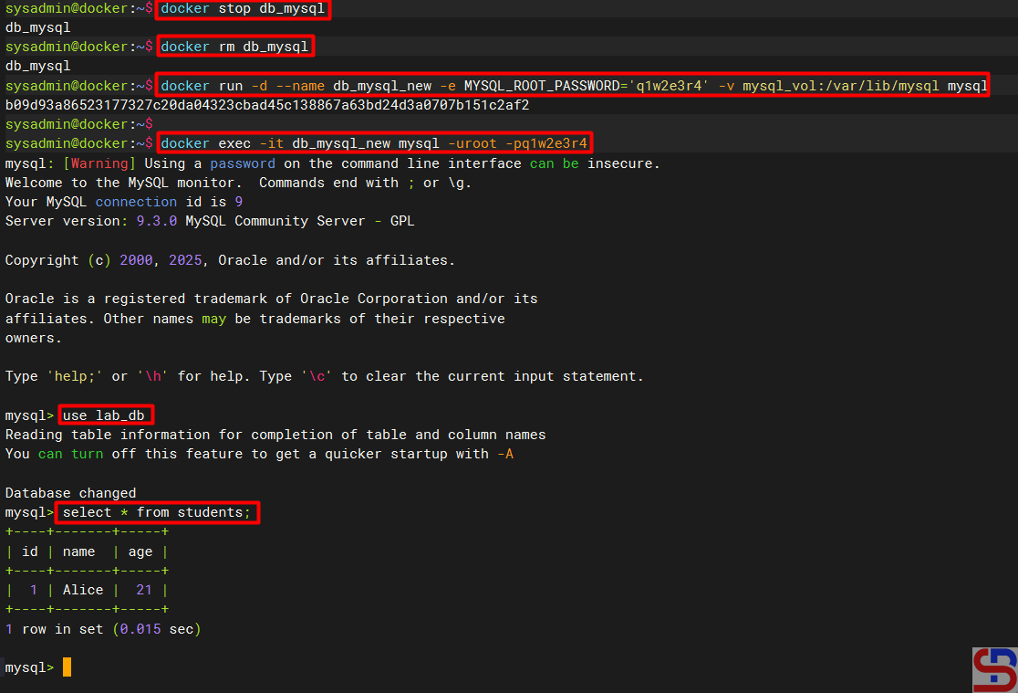Click the container ID hash output line
The width and height of the screenshot is (1018, 693).
point(267,105)
